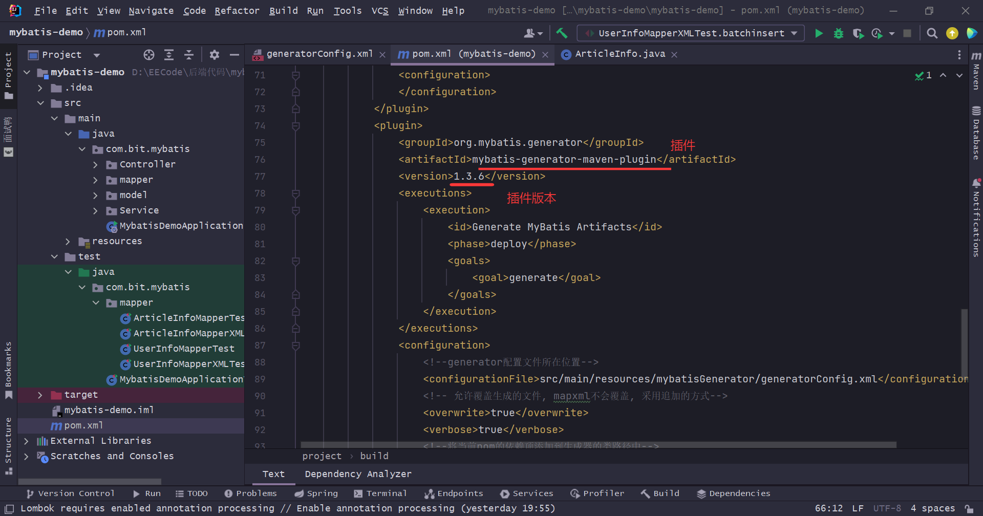983x516 pixels.
Task: Open the user account dropdown in the toolbar
Action: point(533,33)
